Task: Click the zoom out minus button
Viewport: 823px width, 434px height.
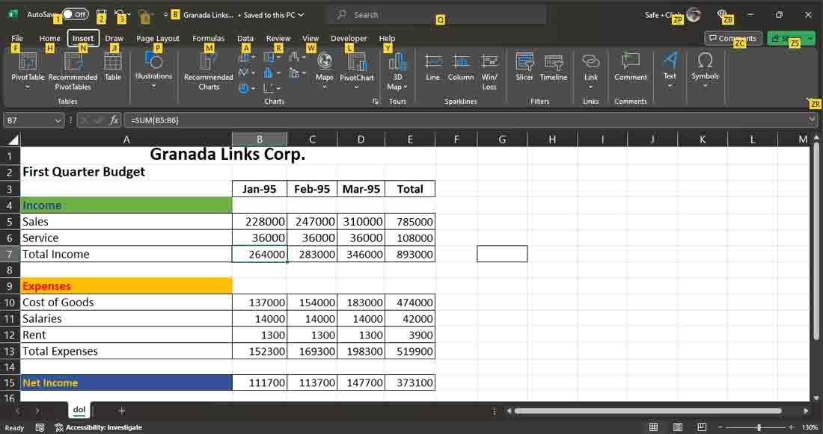Action: point(720,427)
